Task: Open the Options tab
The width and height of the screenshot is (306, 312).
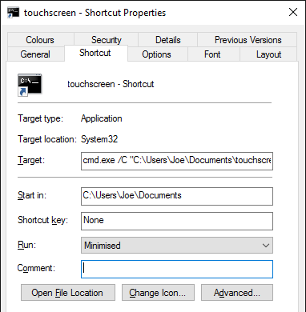Action: tap(156, 54)
